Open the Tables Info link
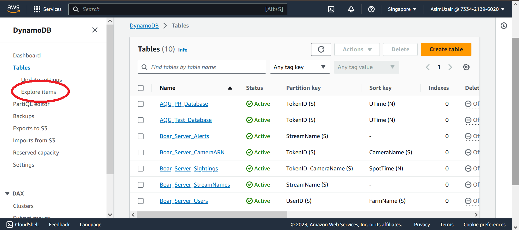Screen dimensions: 519x230 pyautogui.click(x=183, y=50)
